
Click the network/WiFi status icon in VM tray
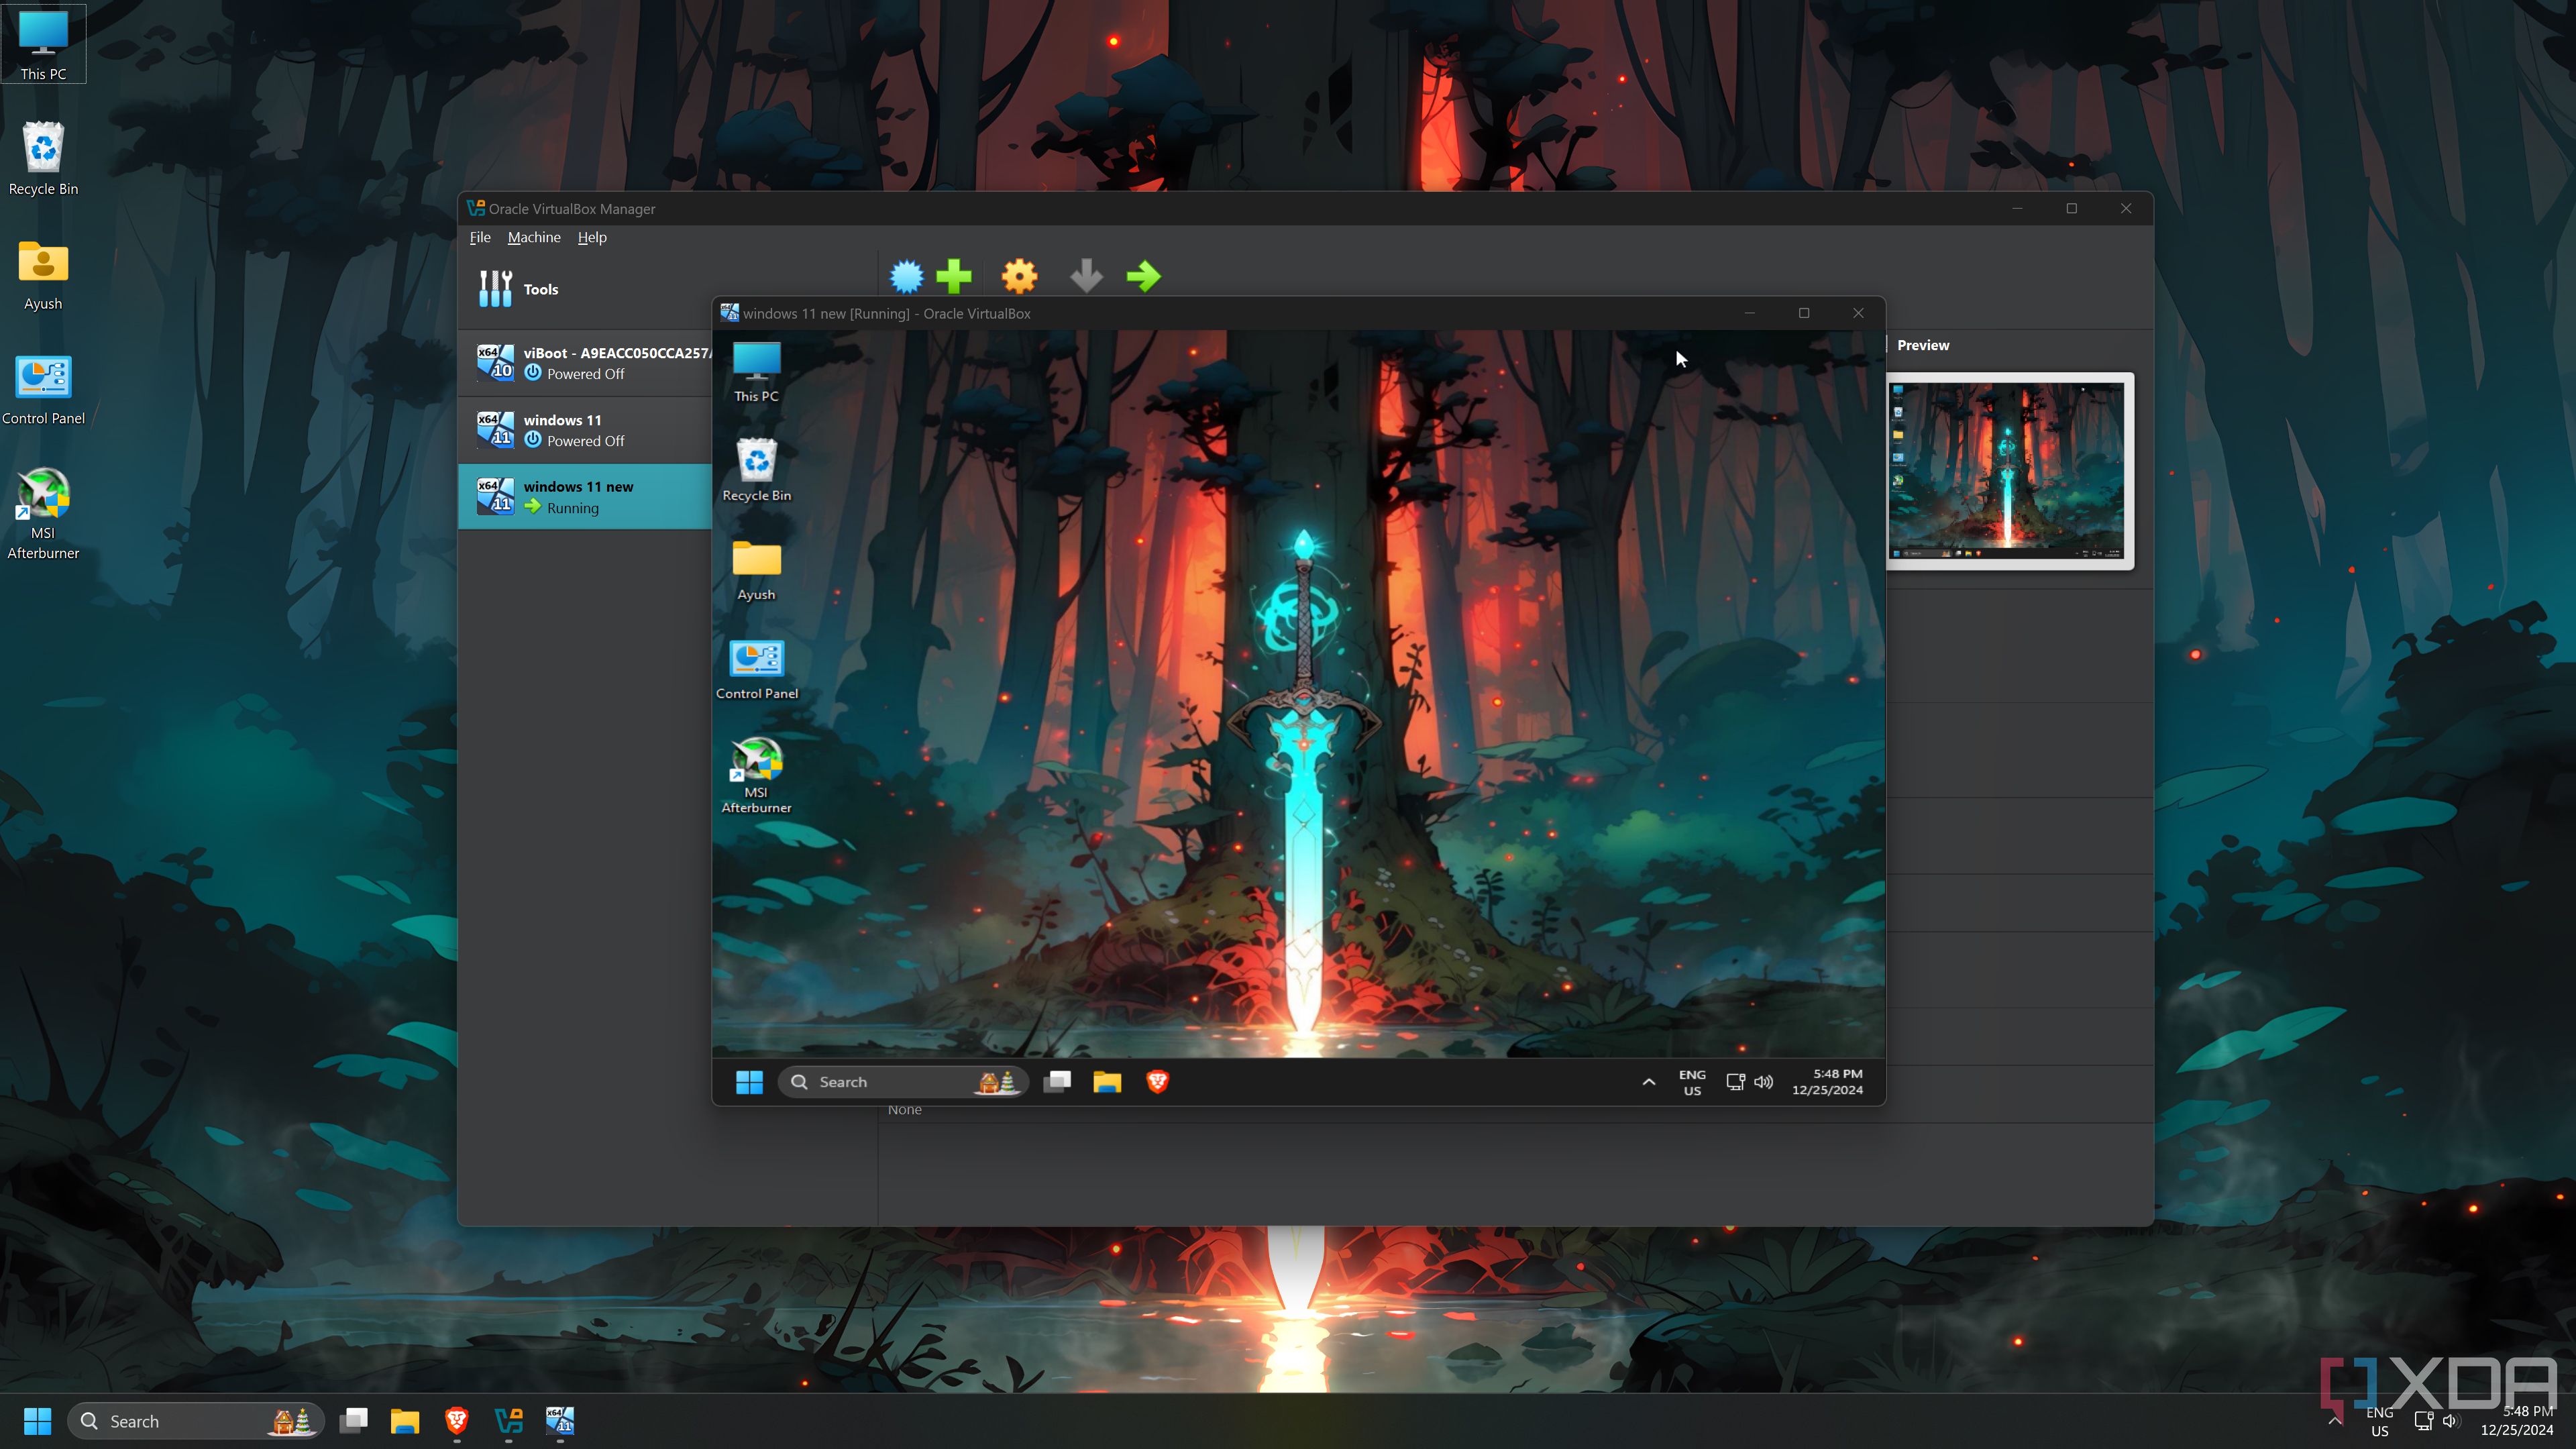tap(1734, 1081)
